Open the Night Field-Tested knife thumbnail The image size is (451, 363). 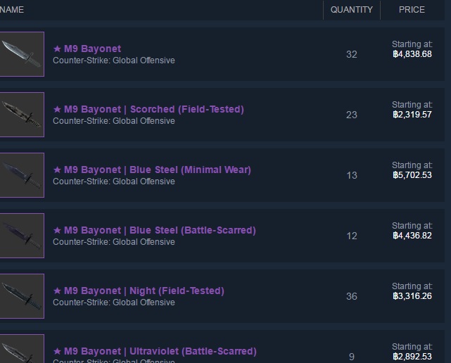point(22,296)
